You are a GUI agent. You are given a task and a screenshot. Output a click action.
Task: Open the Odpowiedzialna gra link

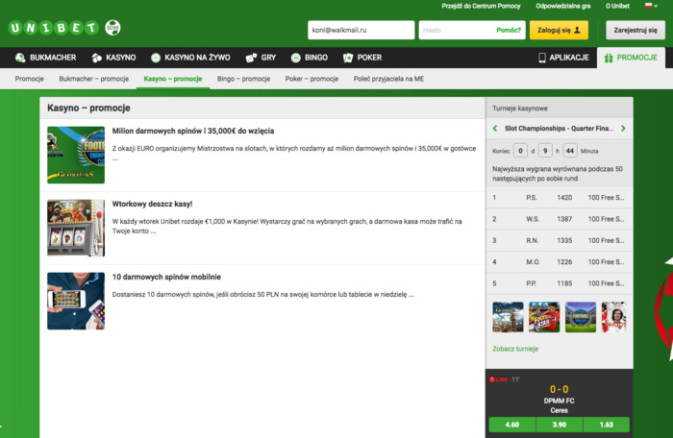click(562, 6)
